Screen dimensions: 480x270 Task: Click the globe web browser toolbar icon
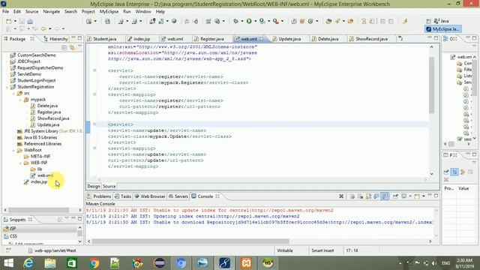click(x=174, y=21)
